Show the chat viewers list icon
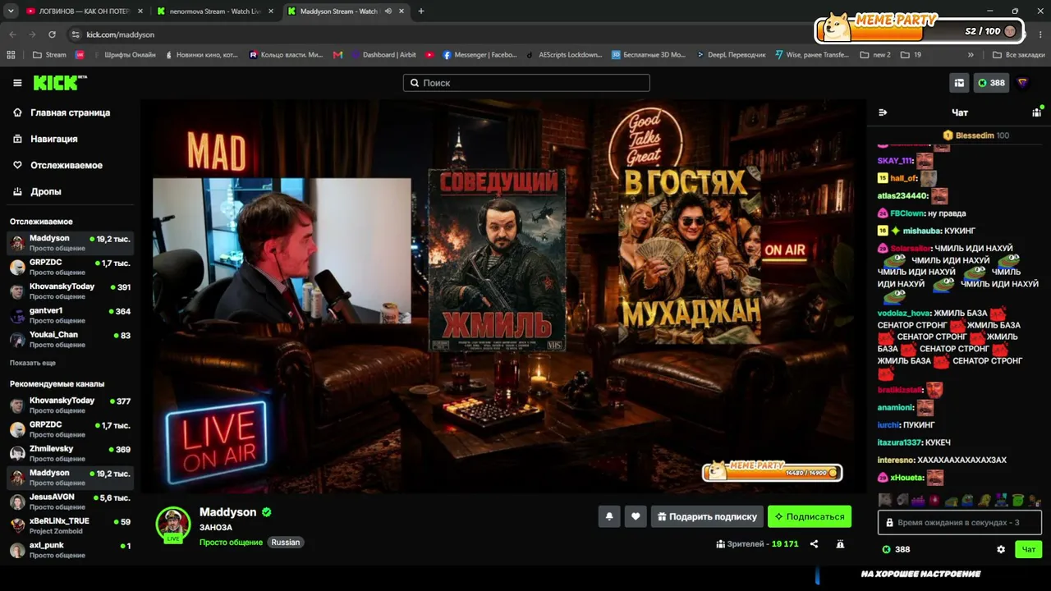1051x591 pixels. point(1036,112)
